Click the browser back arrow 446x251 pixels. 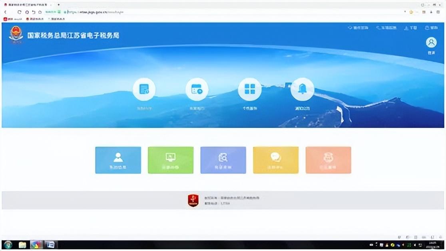point(6,12)
